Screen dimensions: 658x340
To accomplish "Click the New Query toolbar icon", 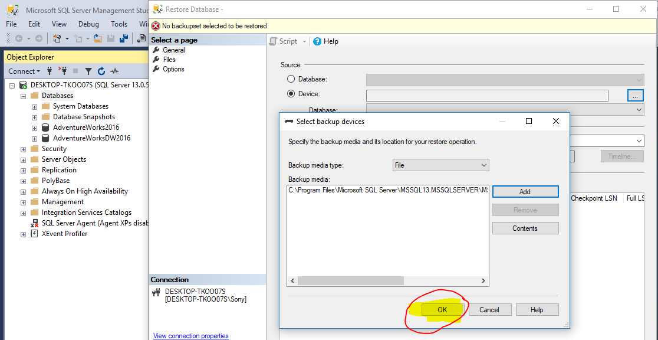I will (x=142, y=39).
